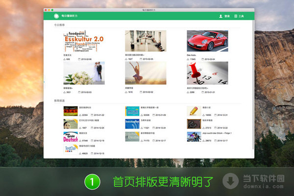
Task: Click the download icon under pushpin calendar lesson
Action: 188,92
